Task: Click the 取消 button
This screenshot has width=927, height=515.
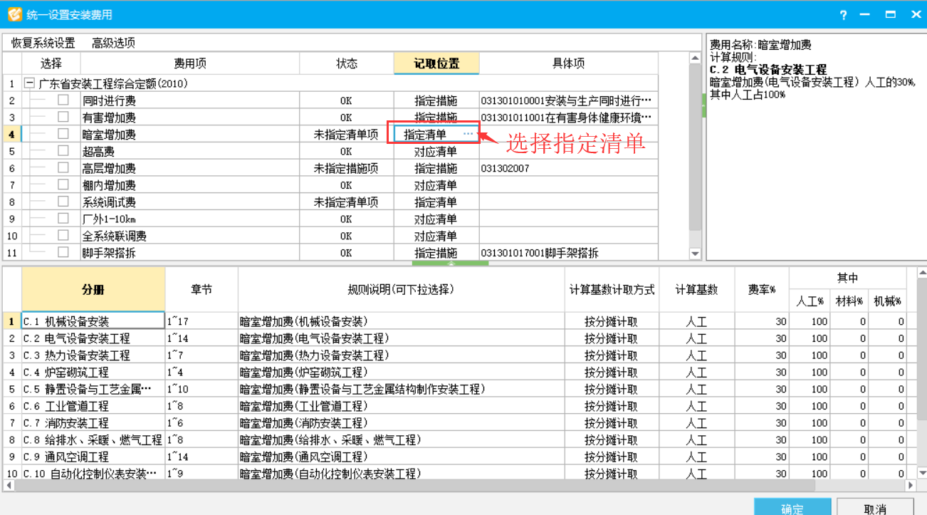Action: coord(875,507)
